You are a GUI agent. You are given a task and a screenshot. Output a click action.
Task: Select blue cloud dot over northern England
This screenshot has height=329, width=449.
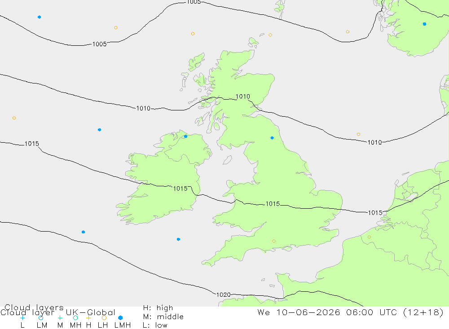click(x=272, y=138)
